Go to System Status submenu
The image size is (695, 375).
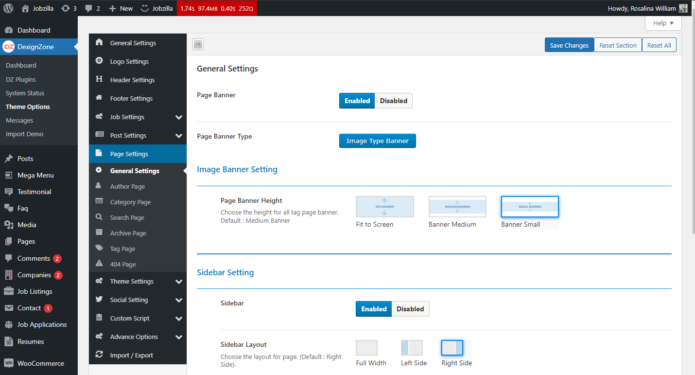click(25, 93)
